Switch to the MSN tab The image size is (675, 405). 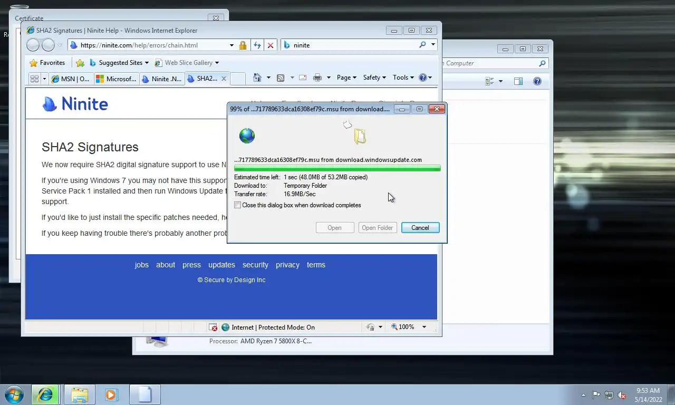click(71, 79)
